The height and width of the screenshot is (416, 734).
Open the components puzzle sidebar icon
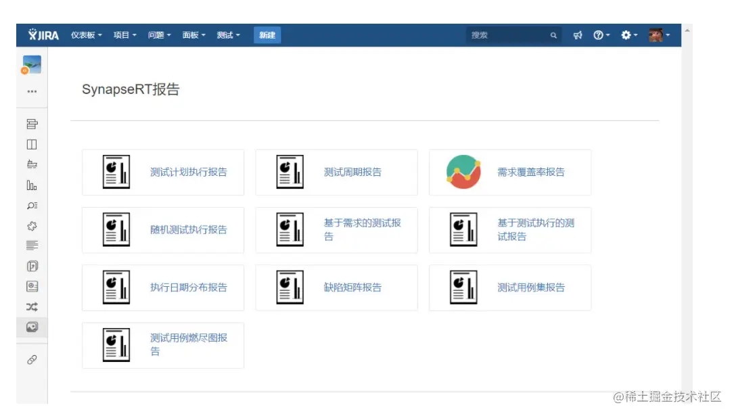[x=32, y=226]
